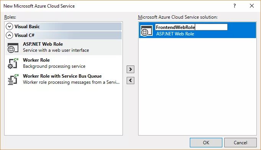Click the ASP.NET Web Role subtitle in solution pane
This screenshot has width=261, height=150.
[x=175, y=34]
